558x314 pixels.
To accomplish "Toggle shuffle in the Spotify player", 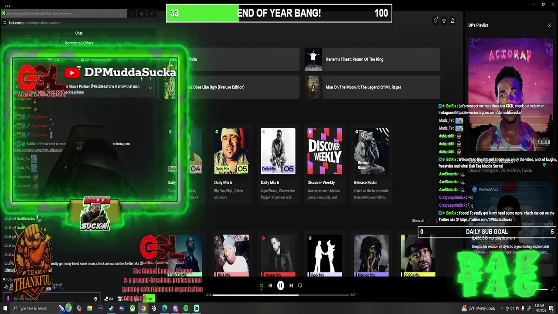I will (261, 286).
